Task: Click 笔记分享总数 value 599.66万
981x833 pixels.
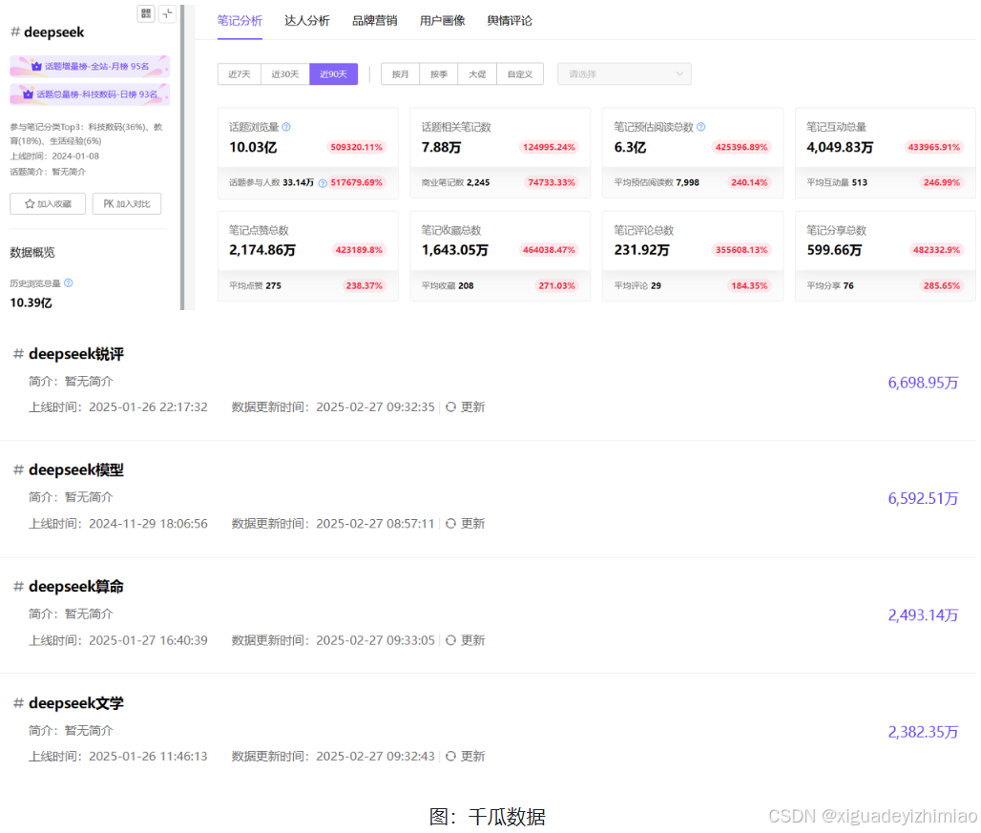Action: [834, 250]
